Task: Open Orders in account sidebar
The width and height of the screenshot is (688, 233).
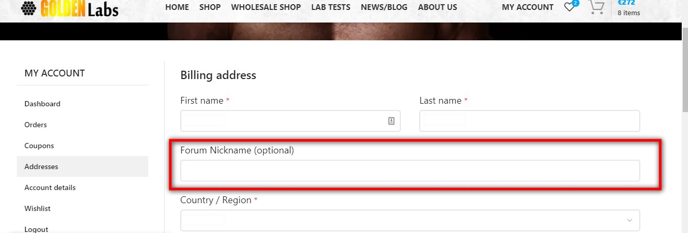Action: [36, 125]
